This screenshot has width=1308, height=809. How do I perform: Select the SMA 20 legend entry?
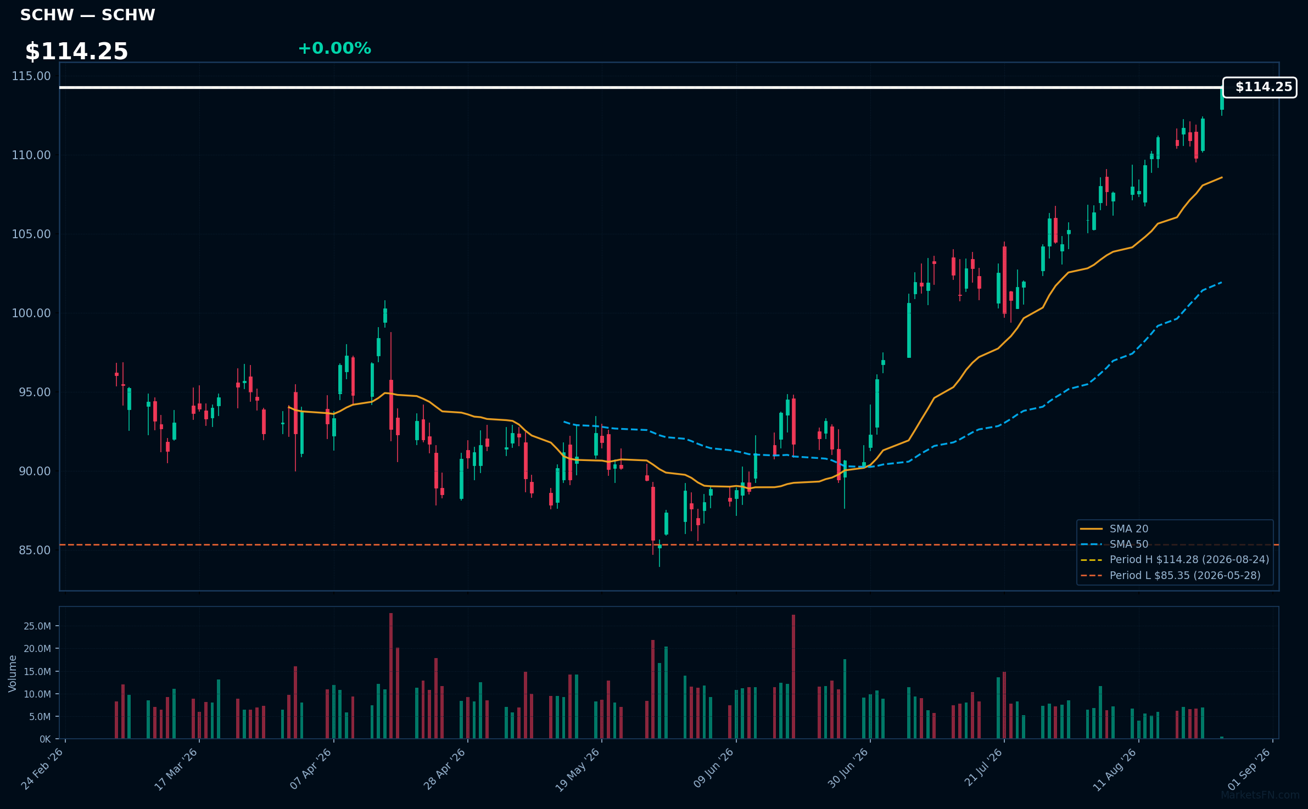pyautogui.click(x=1129, y=529)
